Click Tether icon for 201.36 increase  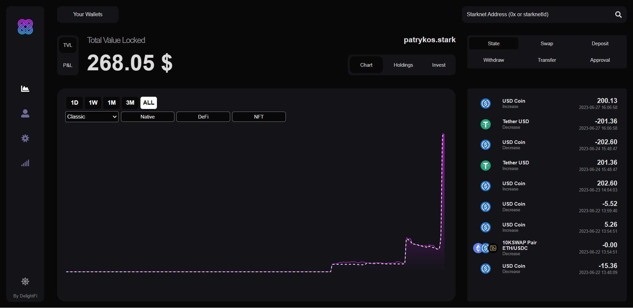pos(486,165)
